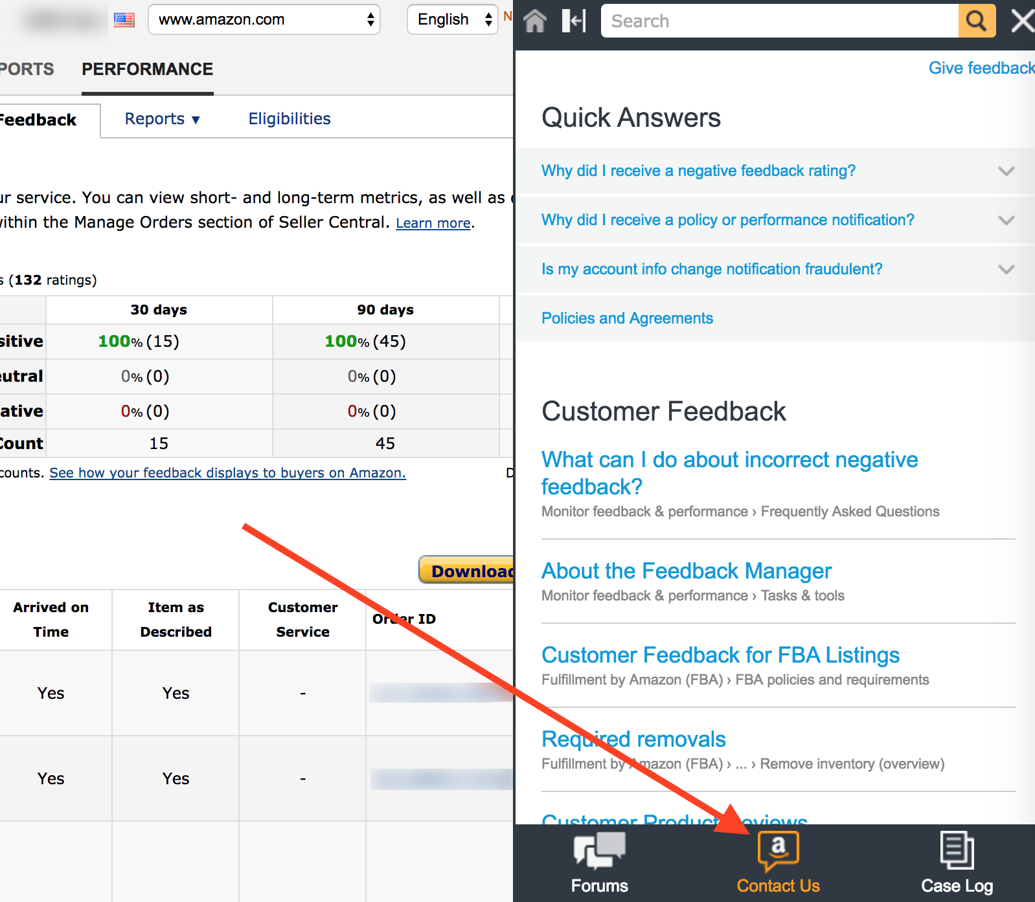Open the Required removals article
Screen dimensions: 1035x902
pyautogui.click(x=633, y=739)
